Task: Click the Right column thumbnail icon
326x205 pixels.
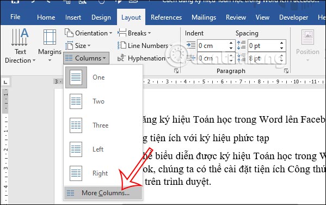Action: click(76, 173)
